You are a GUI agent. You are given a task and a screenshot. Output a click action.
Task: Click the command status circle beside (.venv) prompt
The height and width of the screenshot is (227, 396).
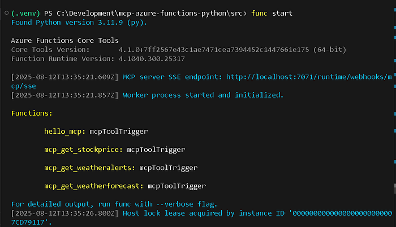coord(7,12)
